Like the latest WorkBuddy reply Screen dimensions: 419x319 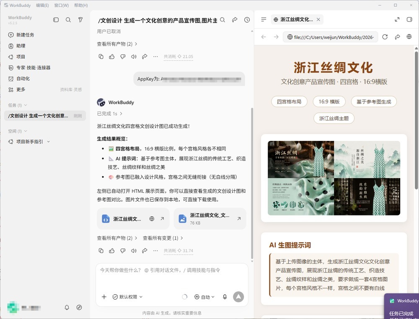click(112, 251)
